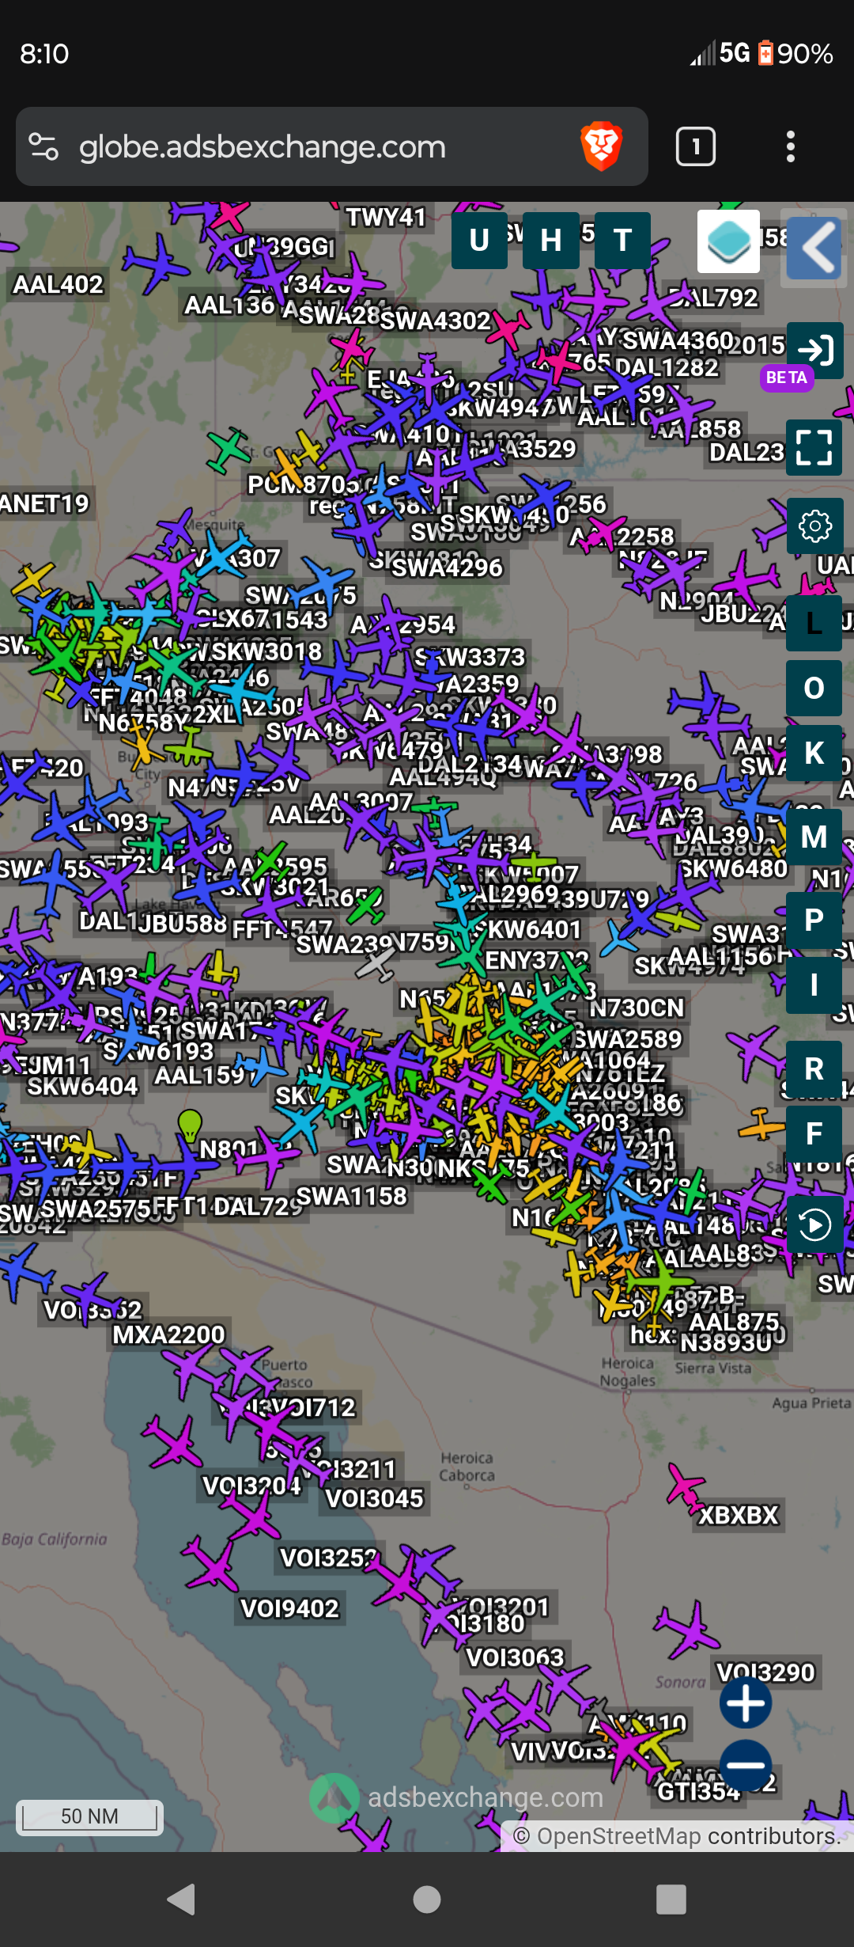The height and width of the screenshot is (1947, 854).
Task: Open map settings gear
Action: pos(814,526)
